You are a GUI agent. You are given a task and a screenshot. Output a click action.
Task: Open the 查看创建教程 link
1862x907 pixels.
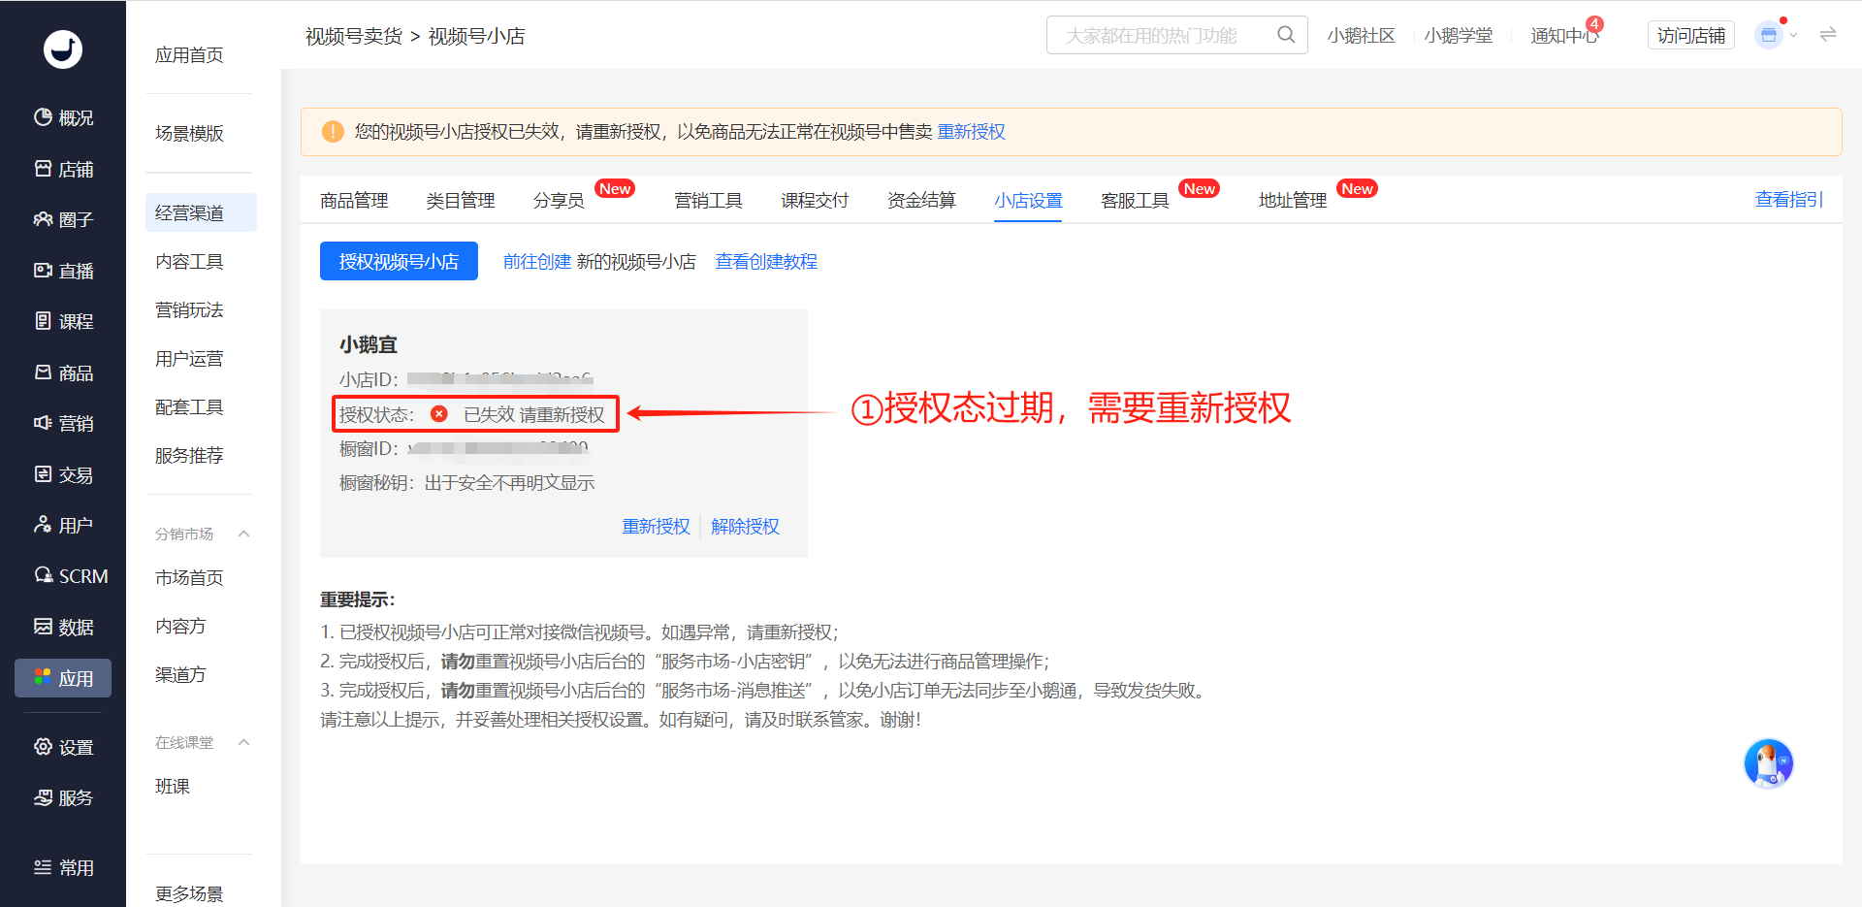point(766,261)
